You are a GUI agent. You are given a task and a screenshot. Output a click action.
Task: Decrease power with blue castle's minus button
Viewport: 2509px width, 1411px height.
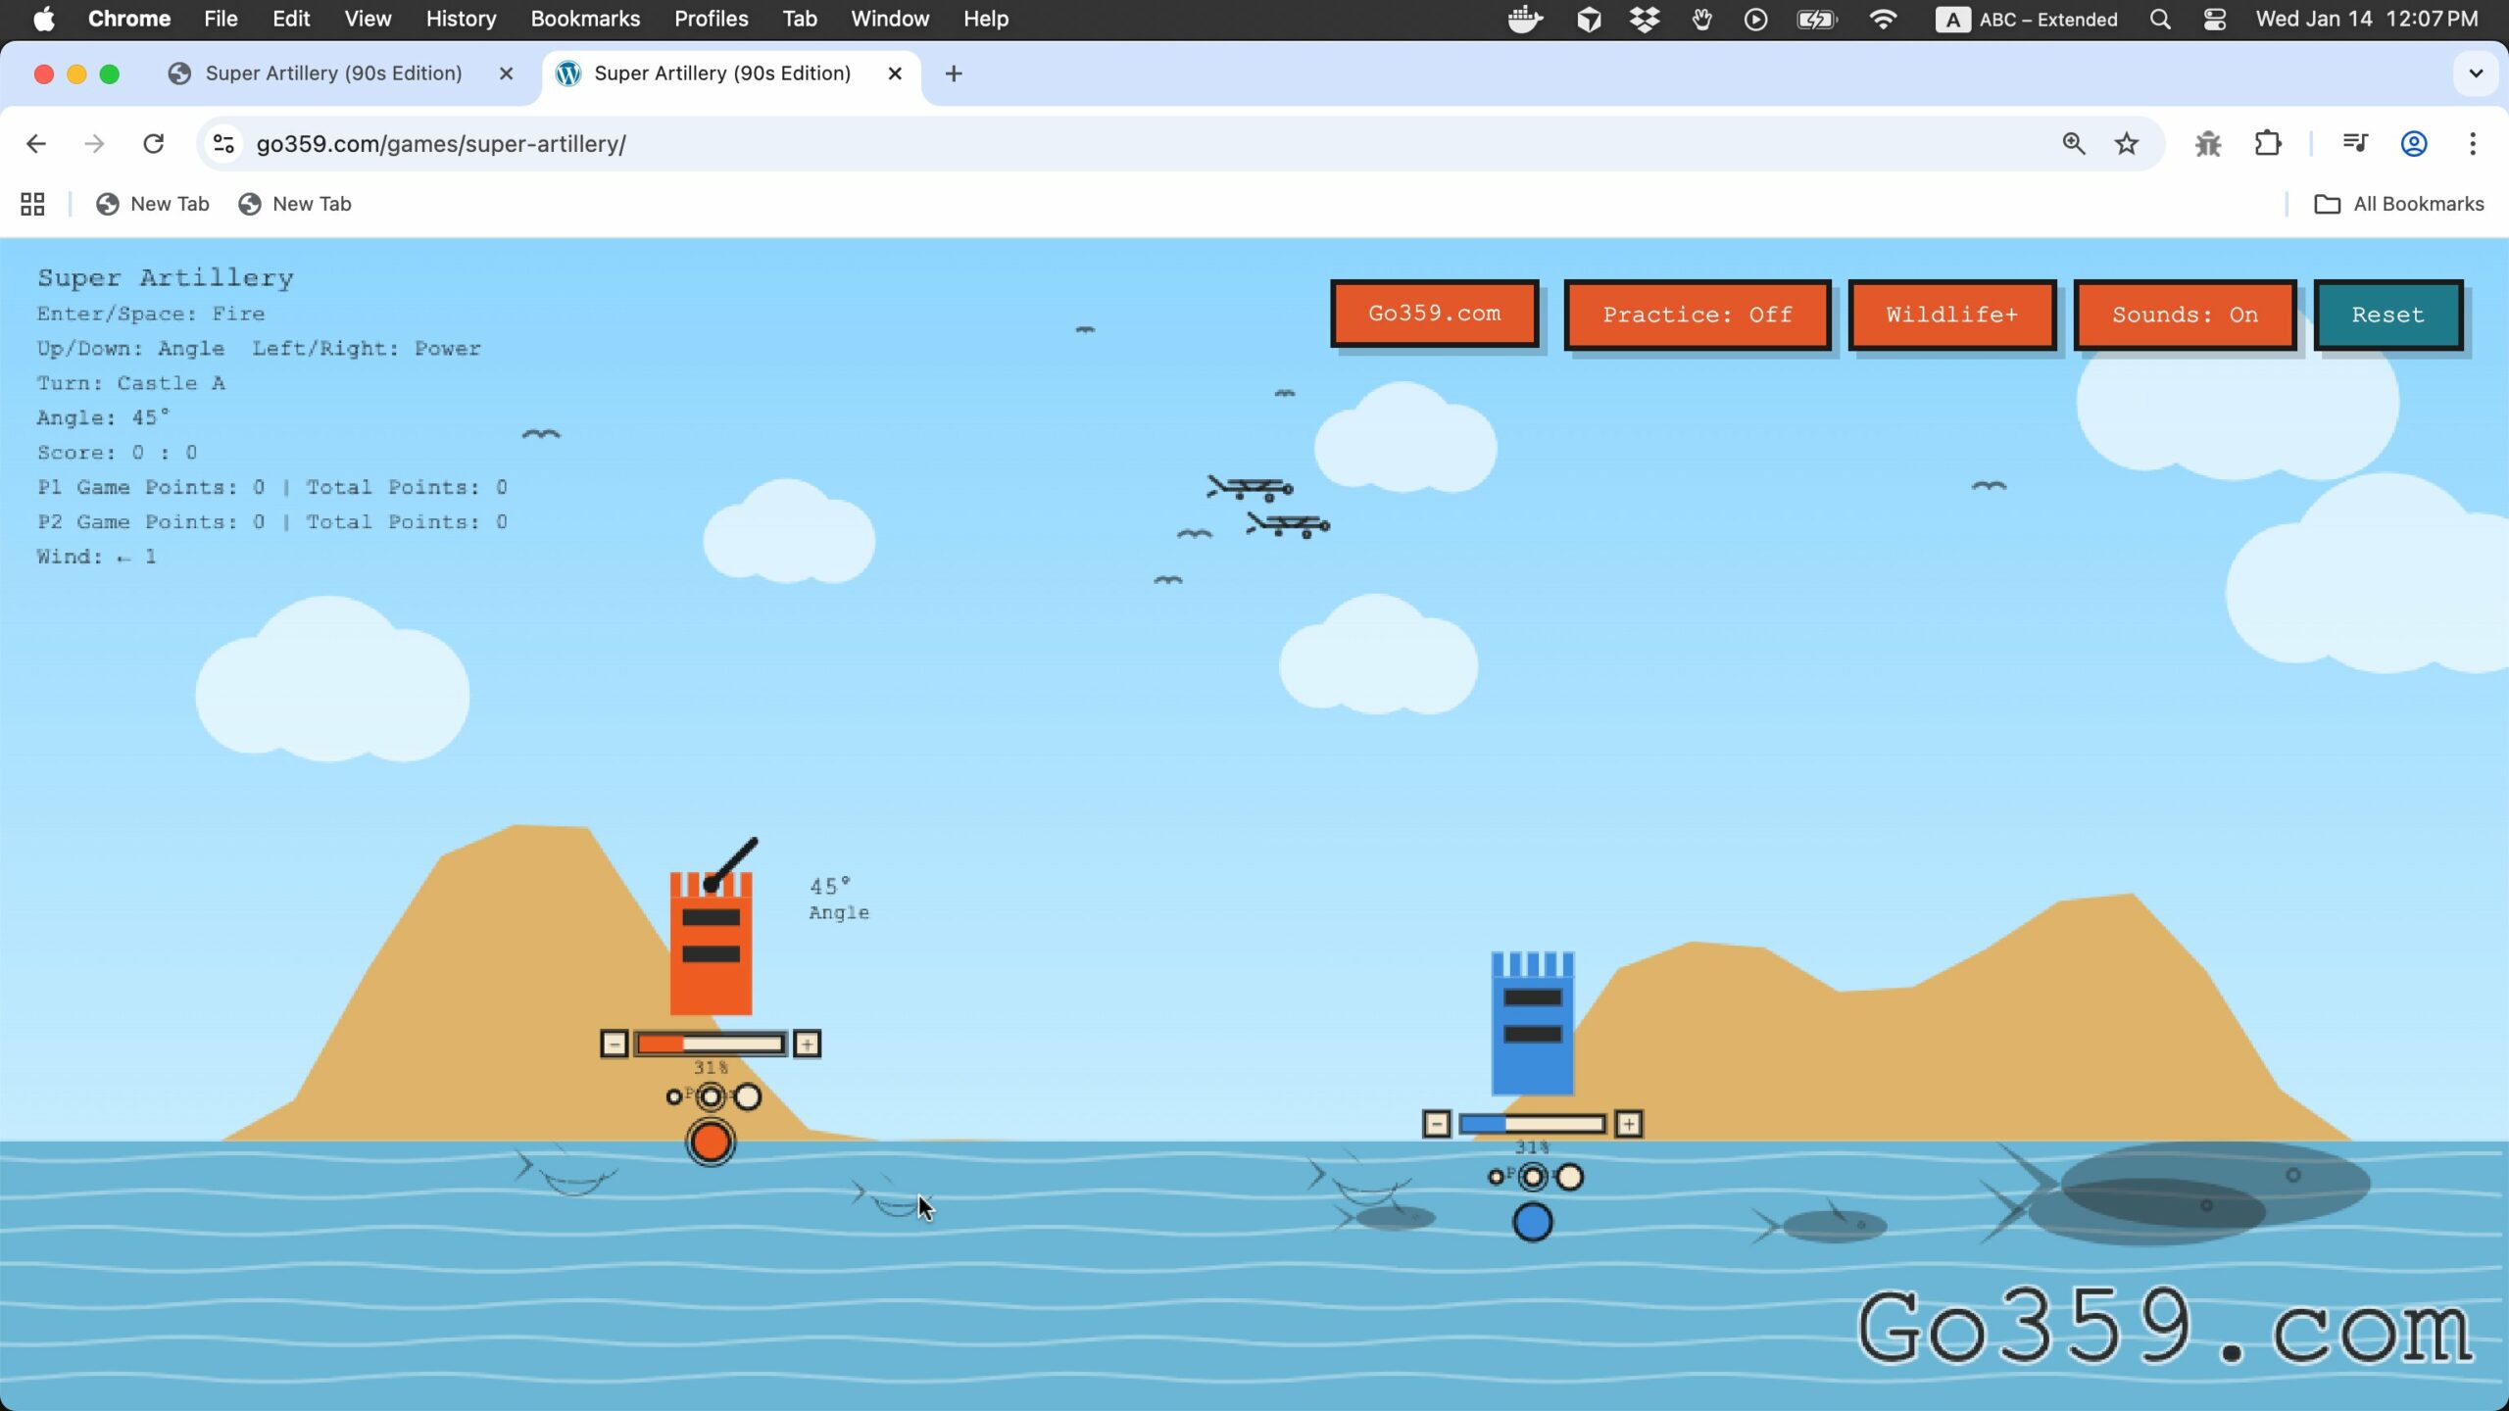(1436, 1124)
